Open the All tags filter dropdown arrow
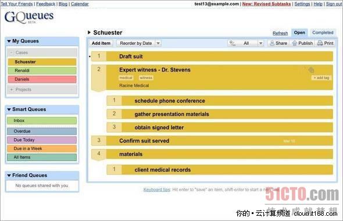Viewport: 343px width, 221px height. (x=260, y=43)
